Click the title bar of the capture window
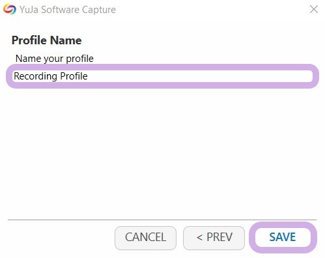Viewport: 325px width, 258px height. click(162, 9)
